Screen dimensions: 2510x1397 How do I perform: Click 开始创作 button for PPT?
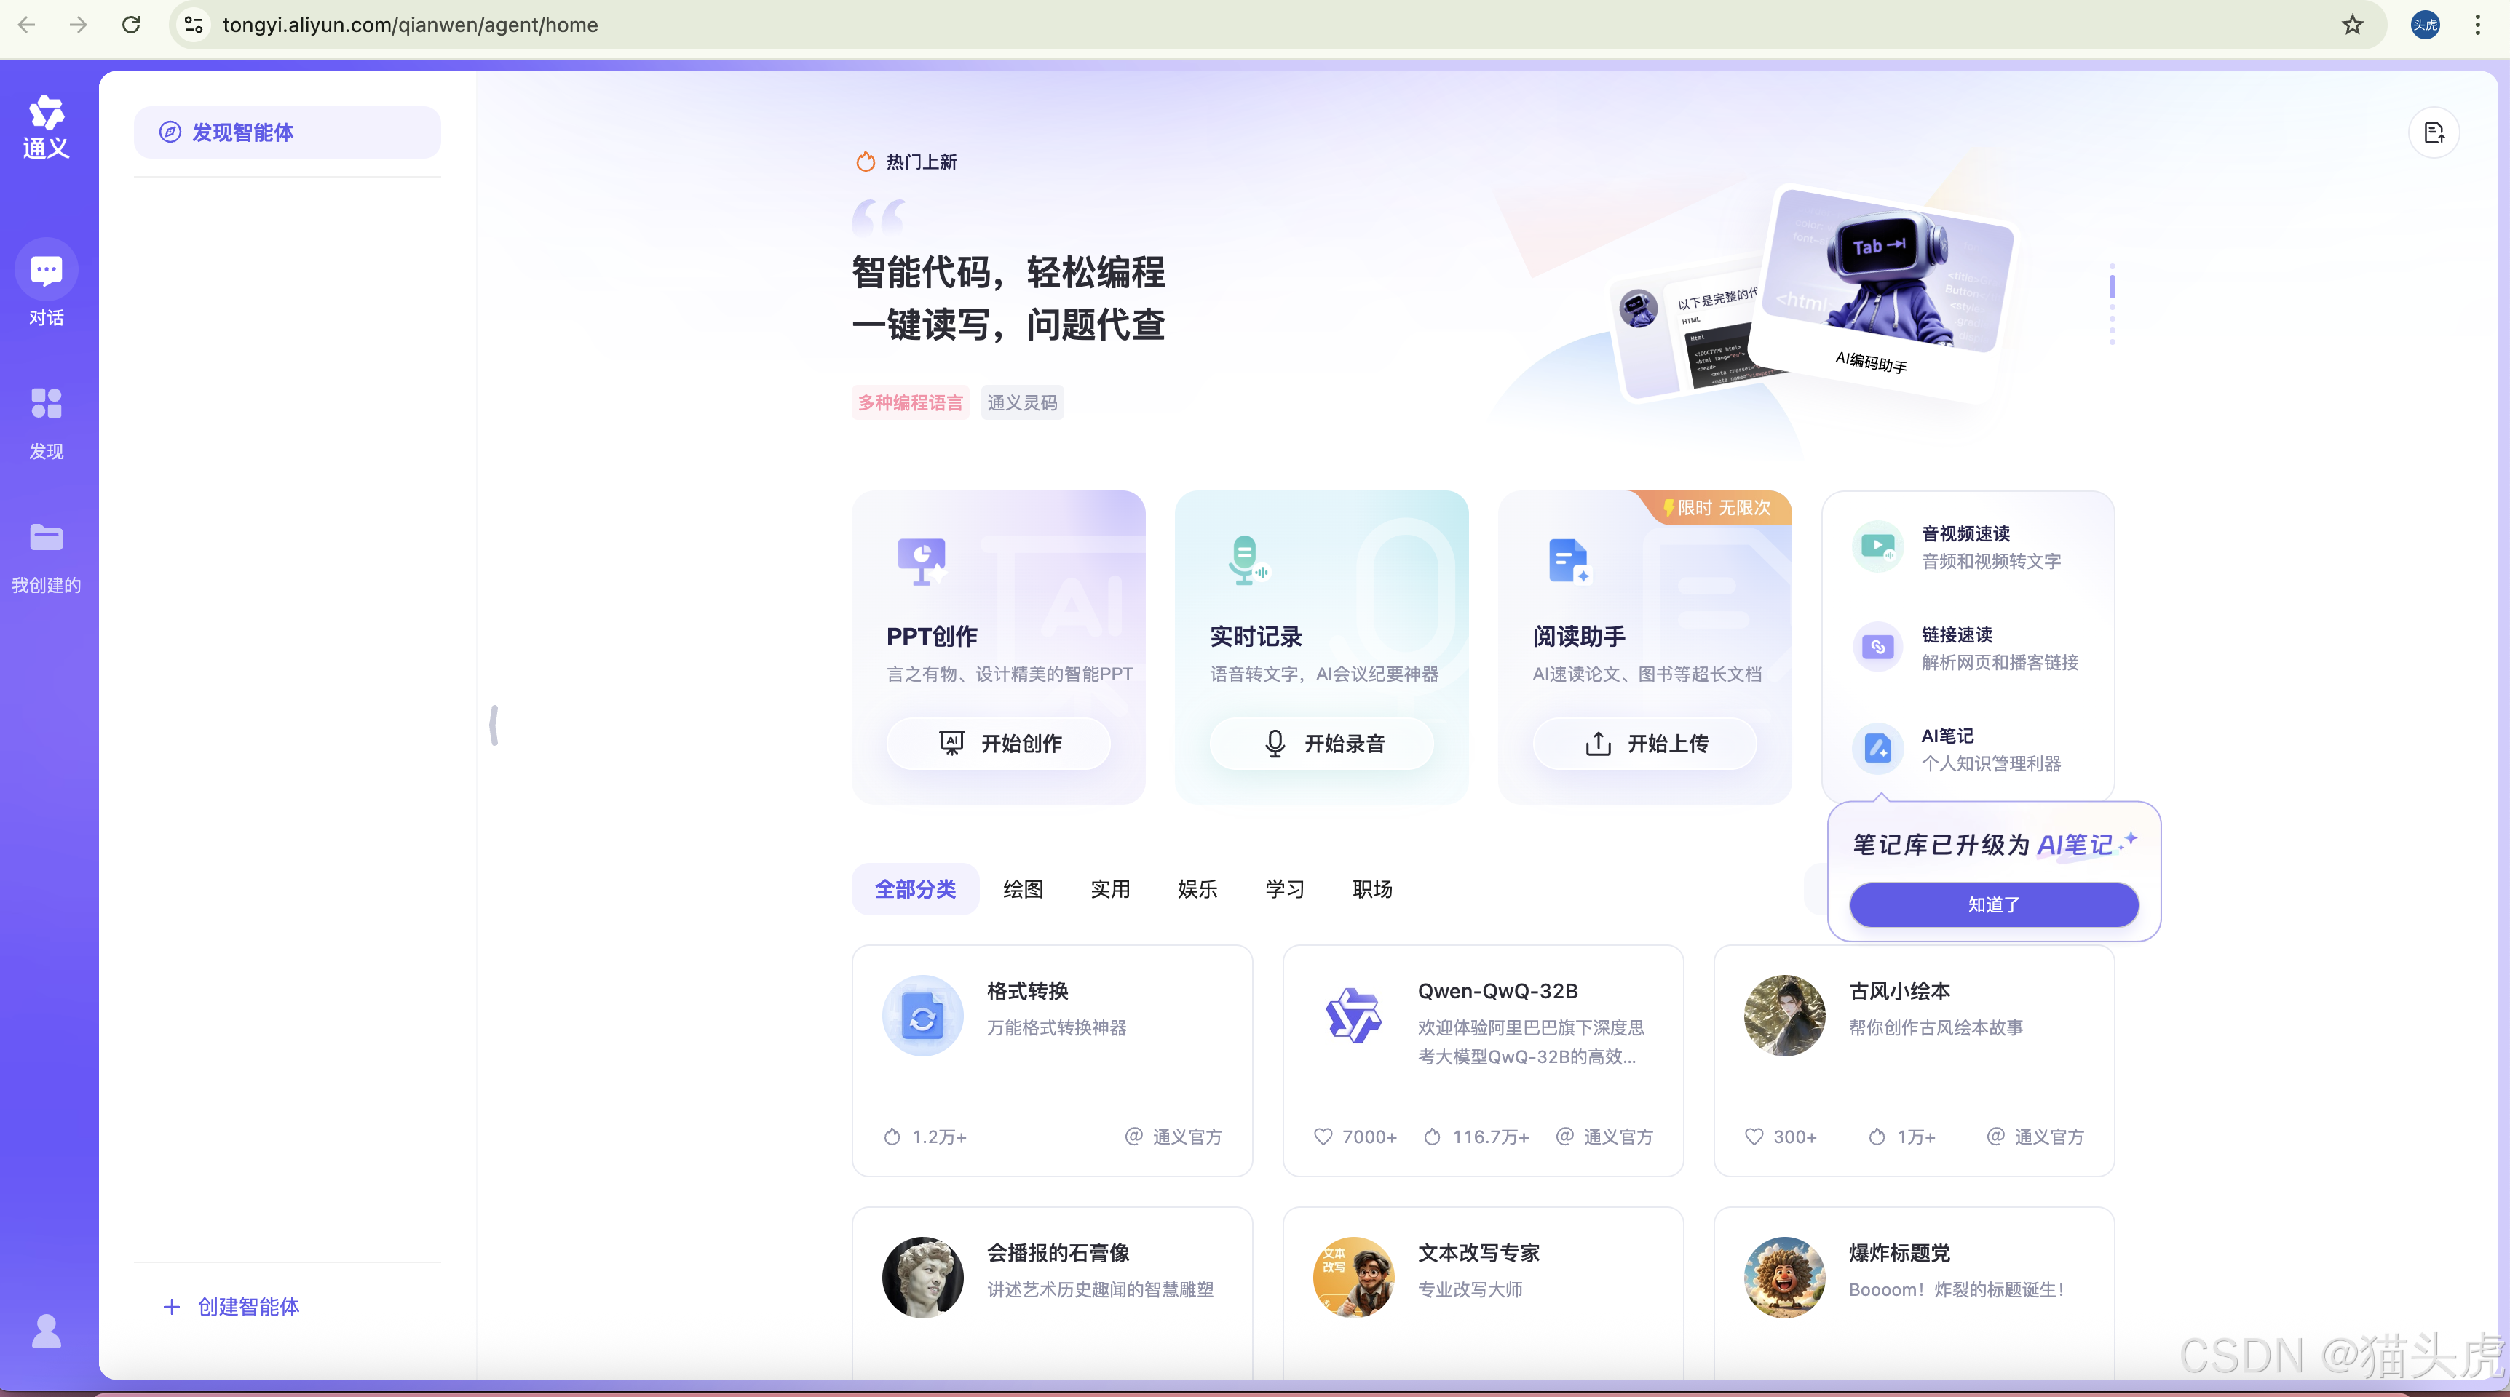click(998, 744)
